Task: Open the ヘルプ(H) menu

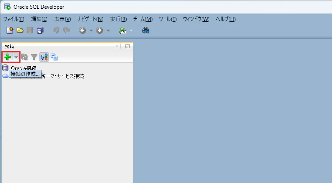Action: tap(225, 19)
